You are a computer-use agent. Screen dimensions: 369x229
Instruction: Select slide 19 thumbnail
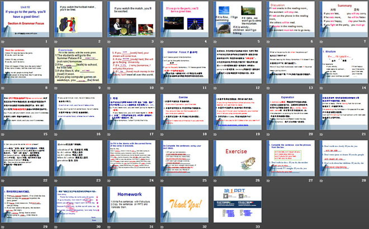(238, 112)
